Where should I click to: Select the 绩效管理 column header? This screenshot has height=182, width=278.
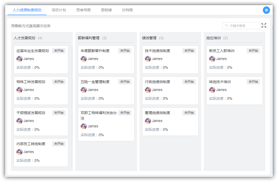pyautogui.click(x=149, y=38)
